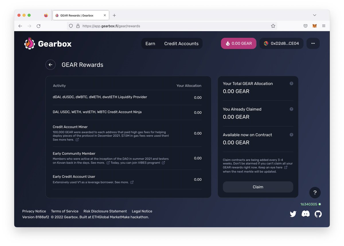Click the 'Your Allocation' column header
This screenshot has height=246, width=344.
pos(189,86)
